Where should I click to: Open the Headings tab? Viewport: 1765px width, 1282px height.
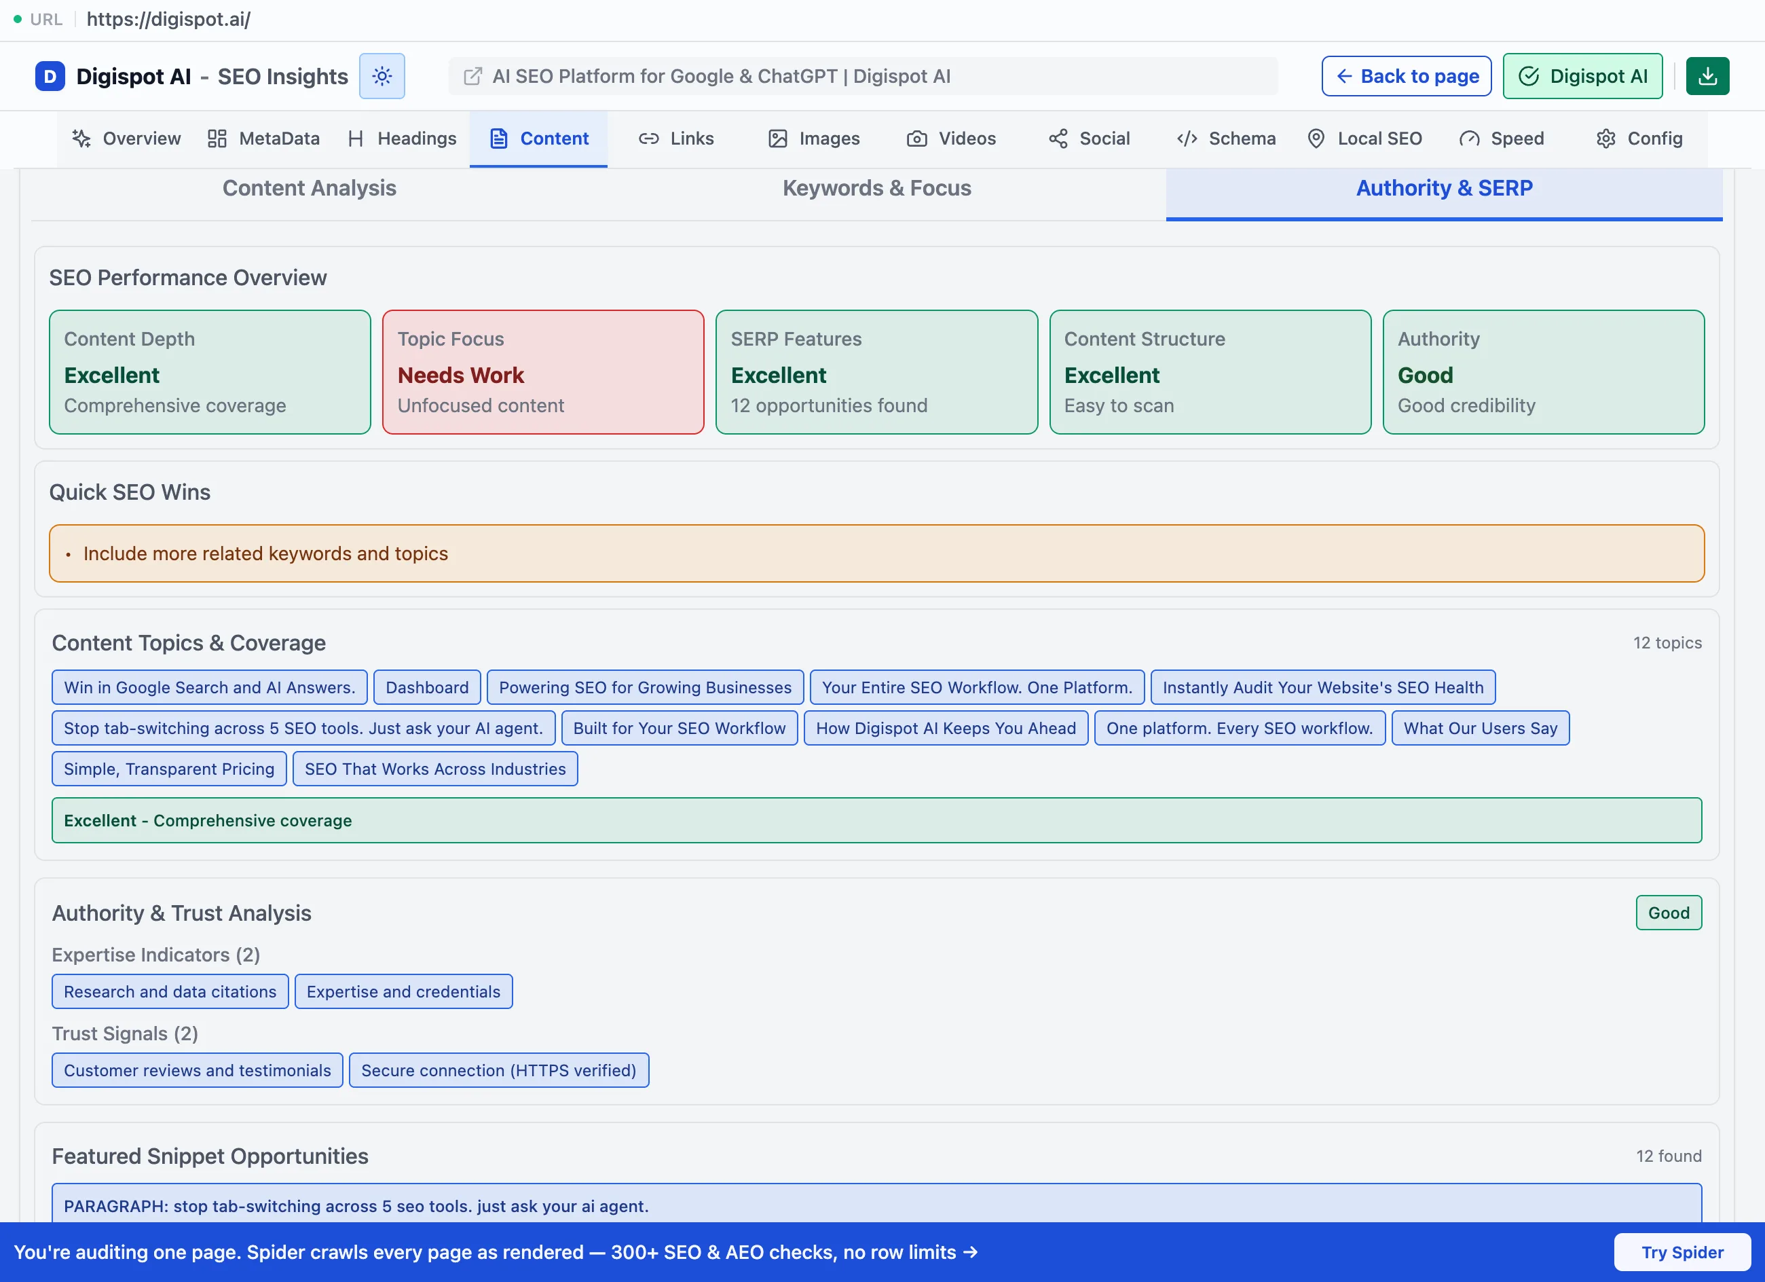pos(403,139)
